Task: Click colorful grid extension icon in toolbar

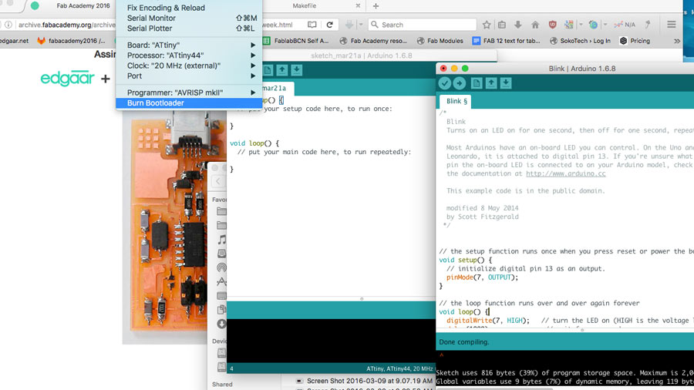Action: point(569,25)
